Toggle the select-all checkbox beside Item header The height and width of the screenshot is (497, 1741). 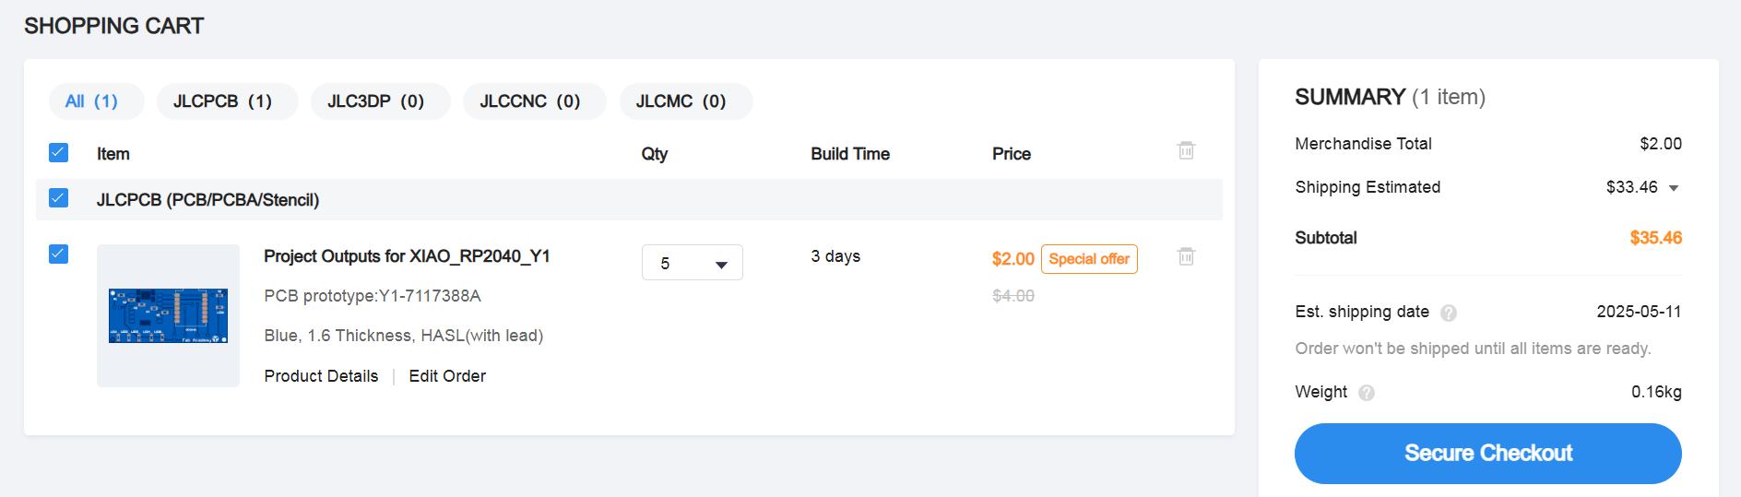coord(58,152)
